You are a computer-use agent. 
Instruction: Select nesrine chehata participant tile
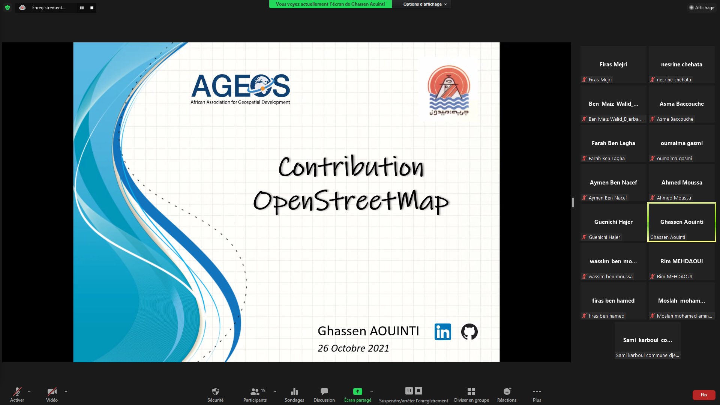pos(682,64)
